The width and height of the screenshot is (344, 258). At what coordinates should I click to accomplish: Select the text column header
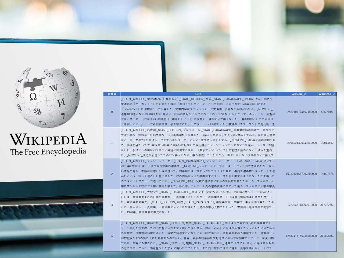(198, 94)
